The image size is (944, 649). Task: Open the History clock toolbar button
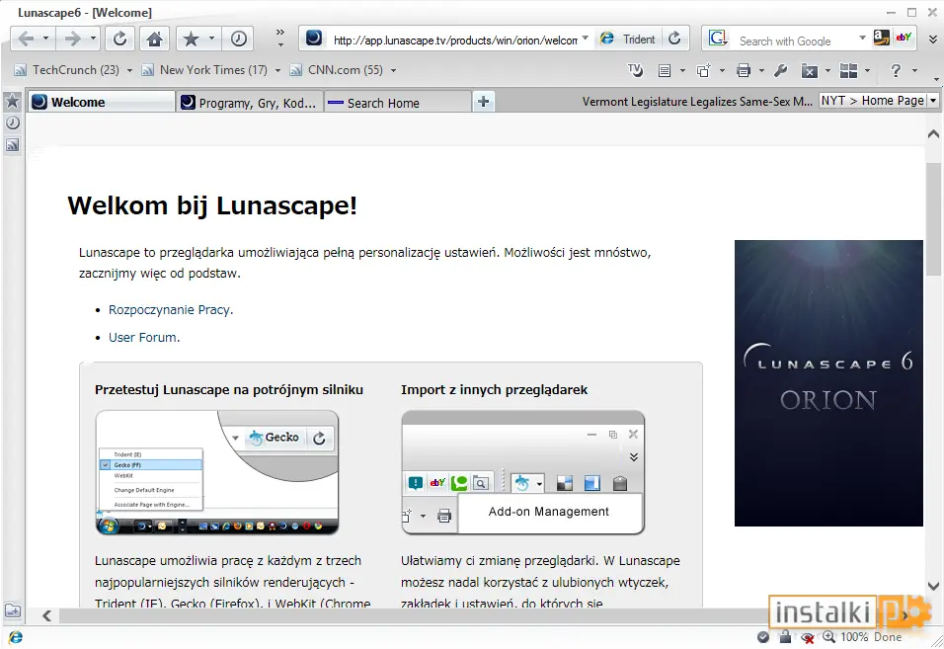(238, 40)
